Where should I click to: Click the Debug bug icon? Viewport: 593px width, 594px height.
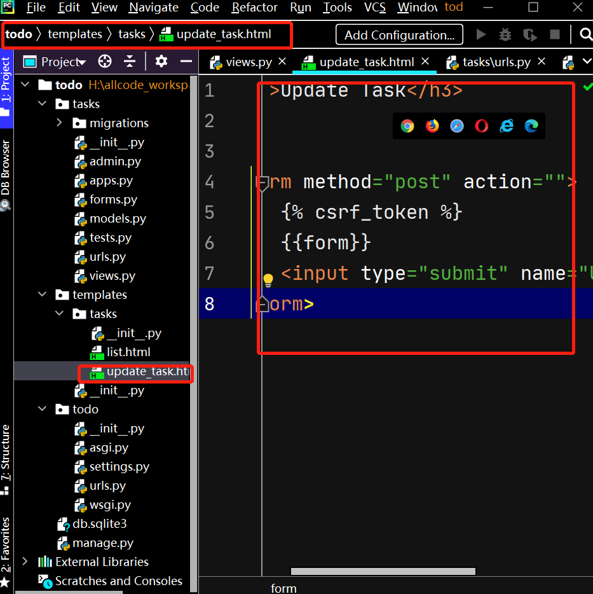(505, 35)
